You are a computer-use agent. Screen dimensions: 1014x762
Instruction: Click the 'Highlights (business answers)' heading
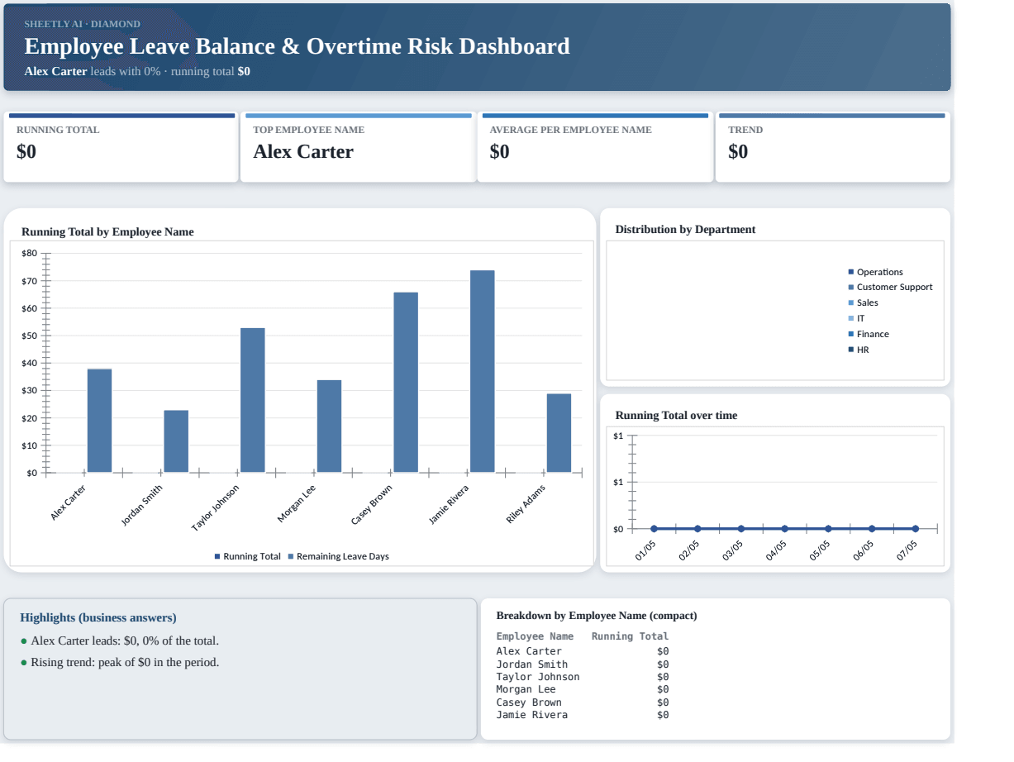[98, 617]
